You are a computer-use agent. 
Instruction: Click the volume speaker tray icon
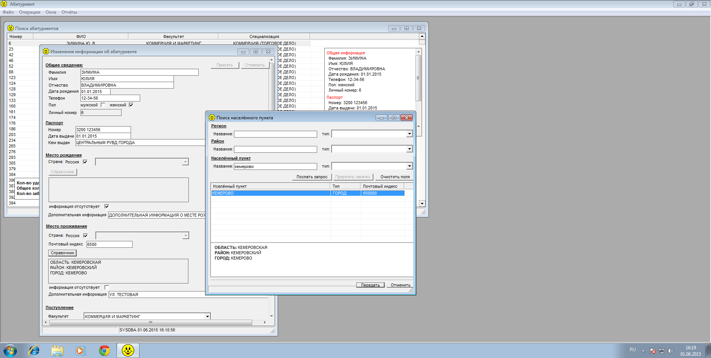click(670, 351)
